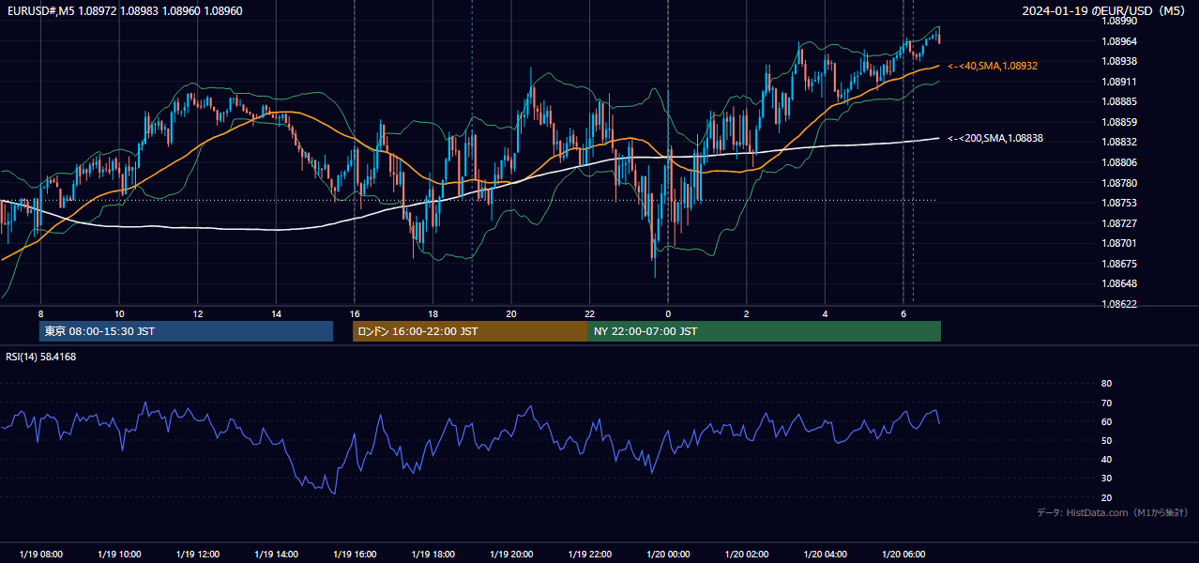Select the 東京 08:00-15:30 JST session bar
Image resolution: width=1199 pixels, height=563 pixels.
click(186, 331)
